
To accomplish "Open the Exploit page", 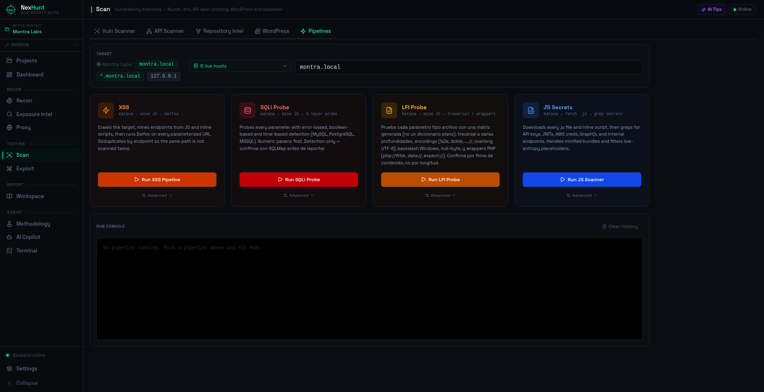I will coord(41,168).
